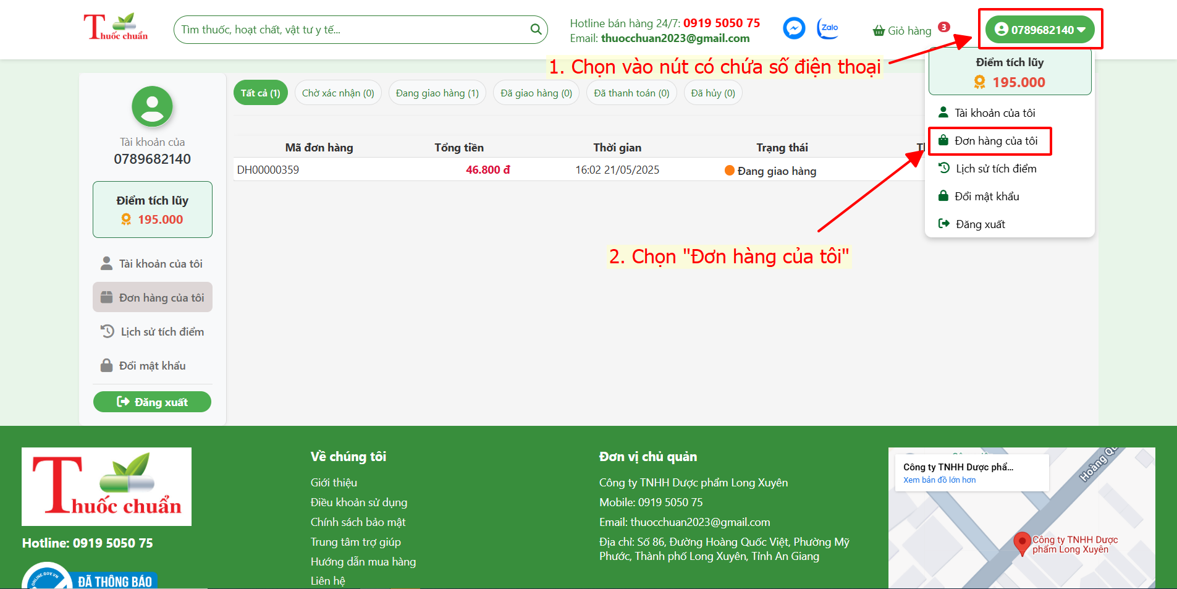Screen dimensions: 1177x589
Task: Open the shopping cart icon
Action: (879, 30)
